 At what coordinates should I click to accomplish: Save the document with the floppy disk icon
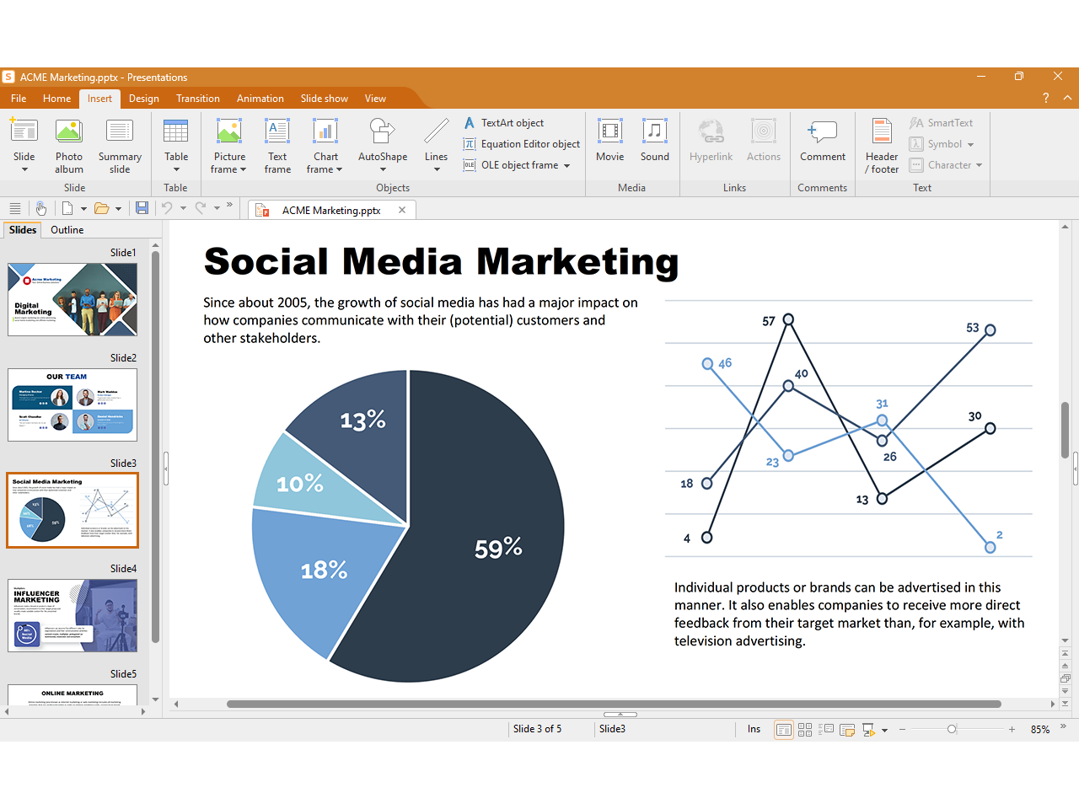point(142,208)
